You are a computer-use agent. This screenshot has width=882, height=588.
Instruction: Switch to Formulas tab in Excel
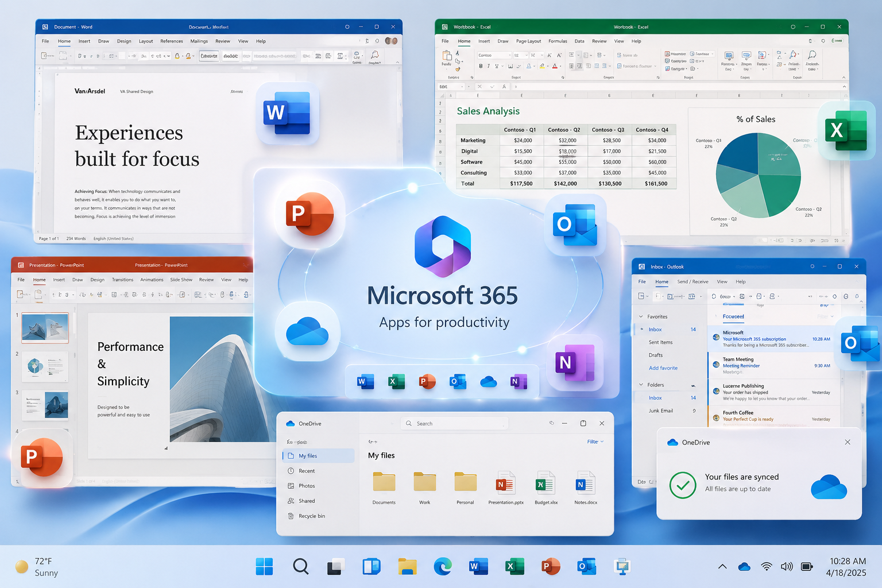click(558, 41)
